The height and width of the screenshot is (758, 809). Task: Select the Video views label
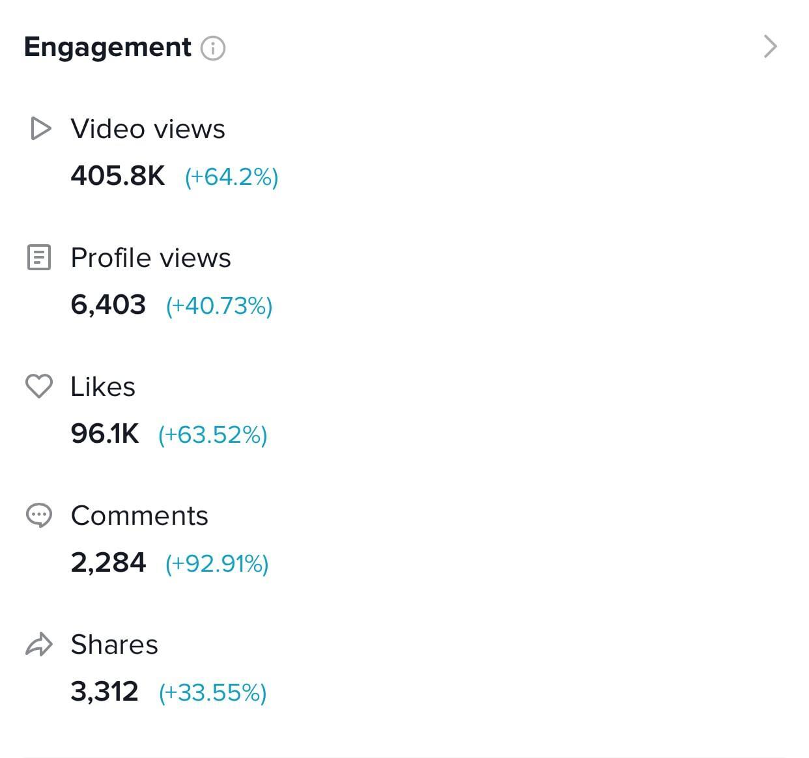tap(148, 129)
